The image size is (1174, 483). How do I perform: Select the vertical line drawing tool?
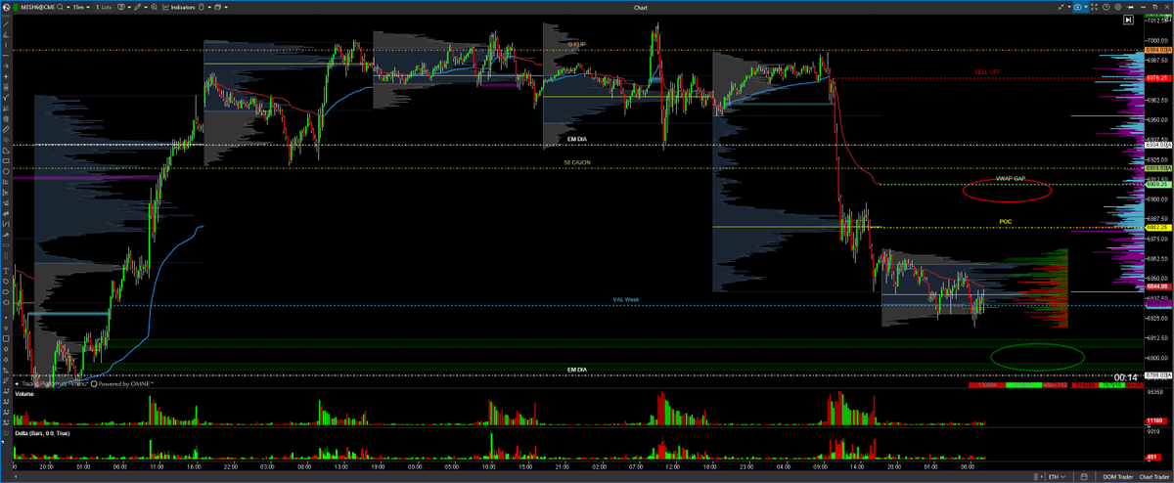point(6,45)
